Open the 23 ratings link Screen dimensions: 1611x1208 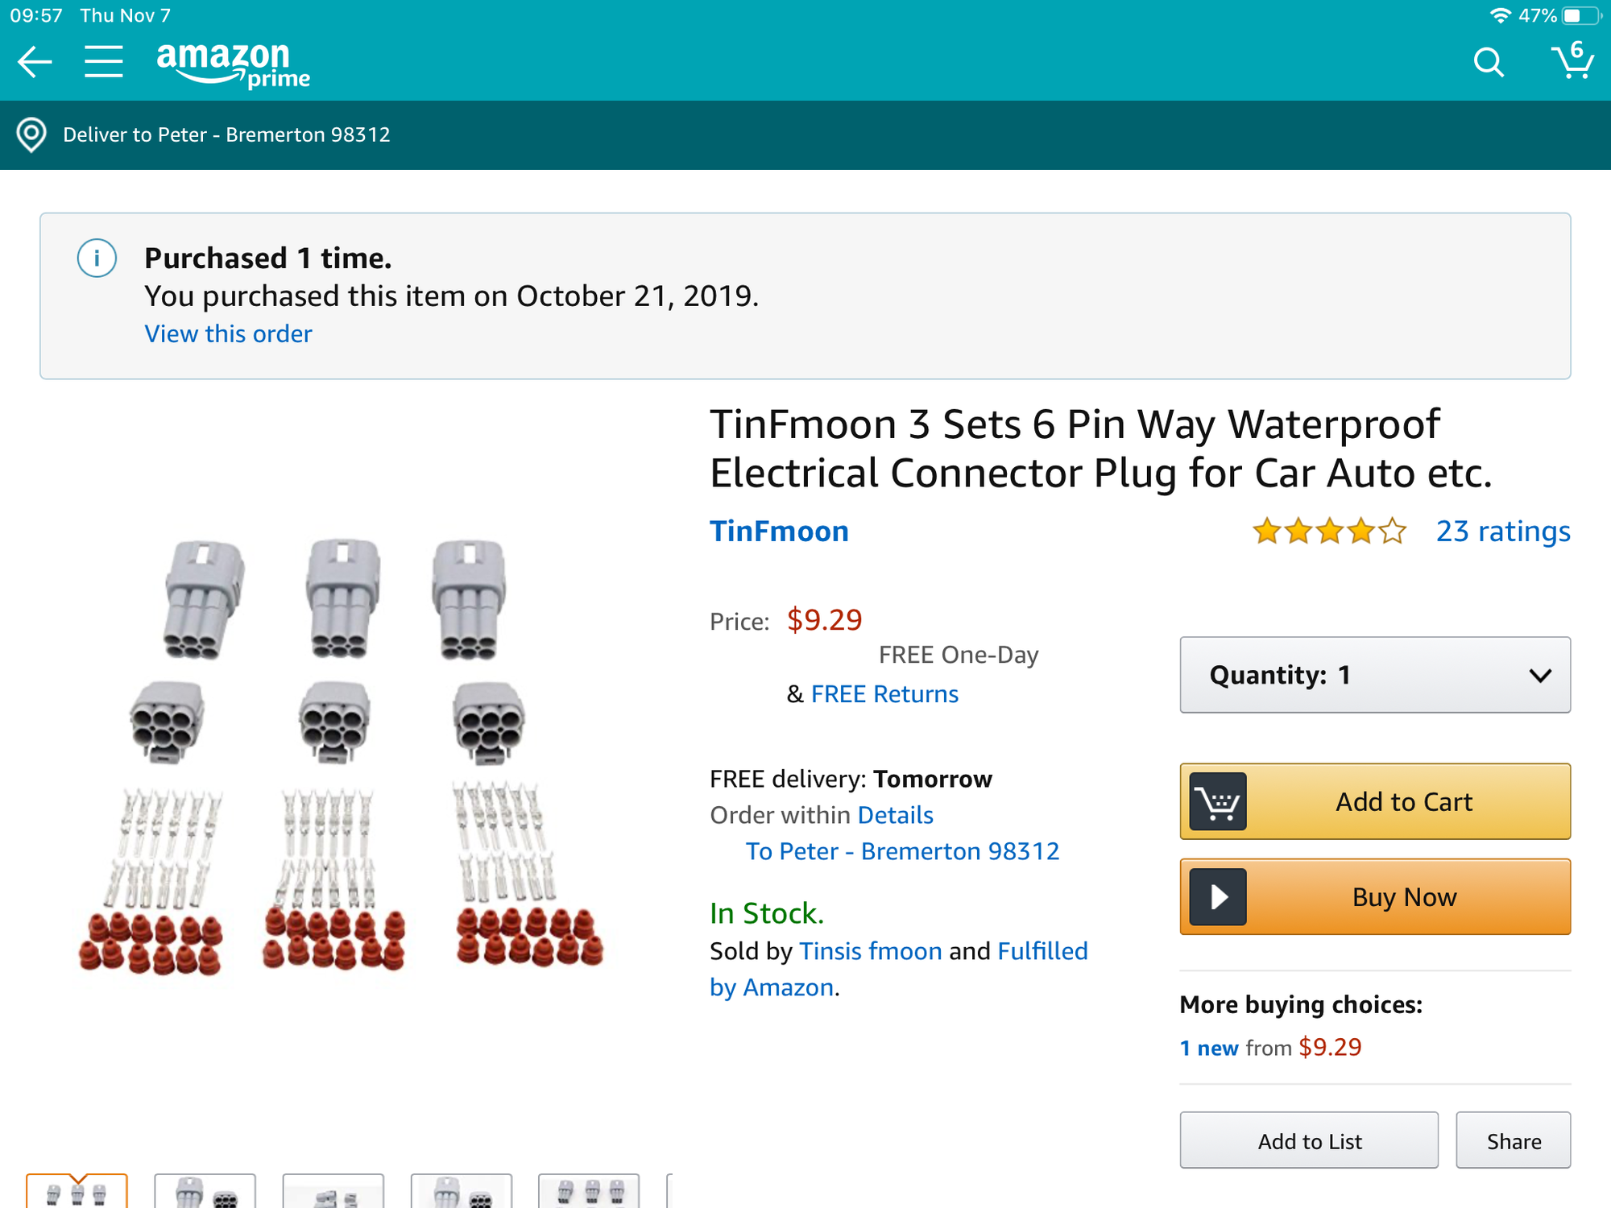1502,532
